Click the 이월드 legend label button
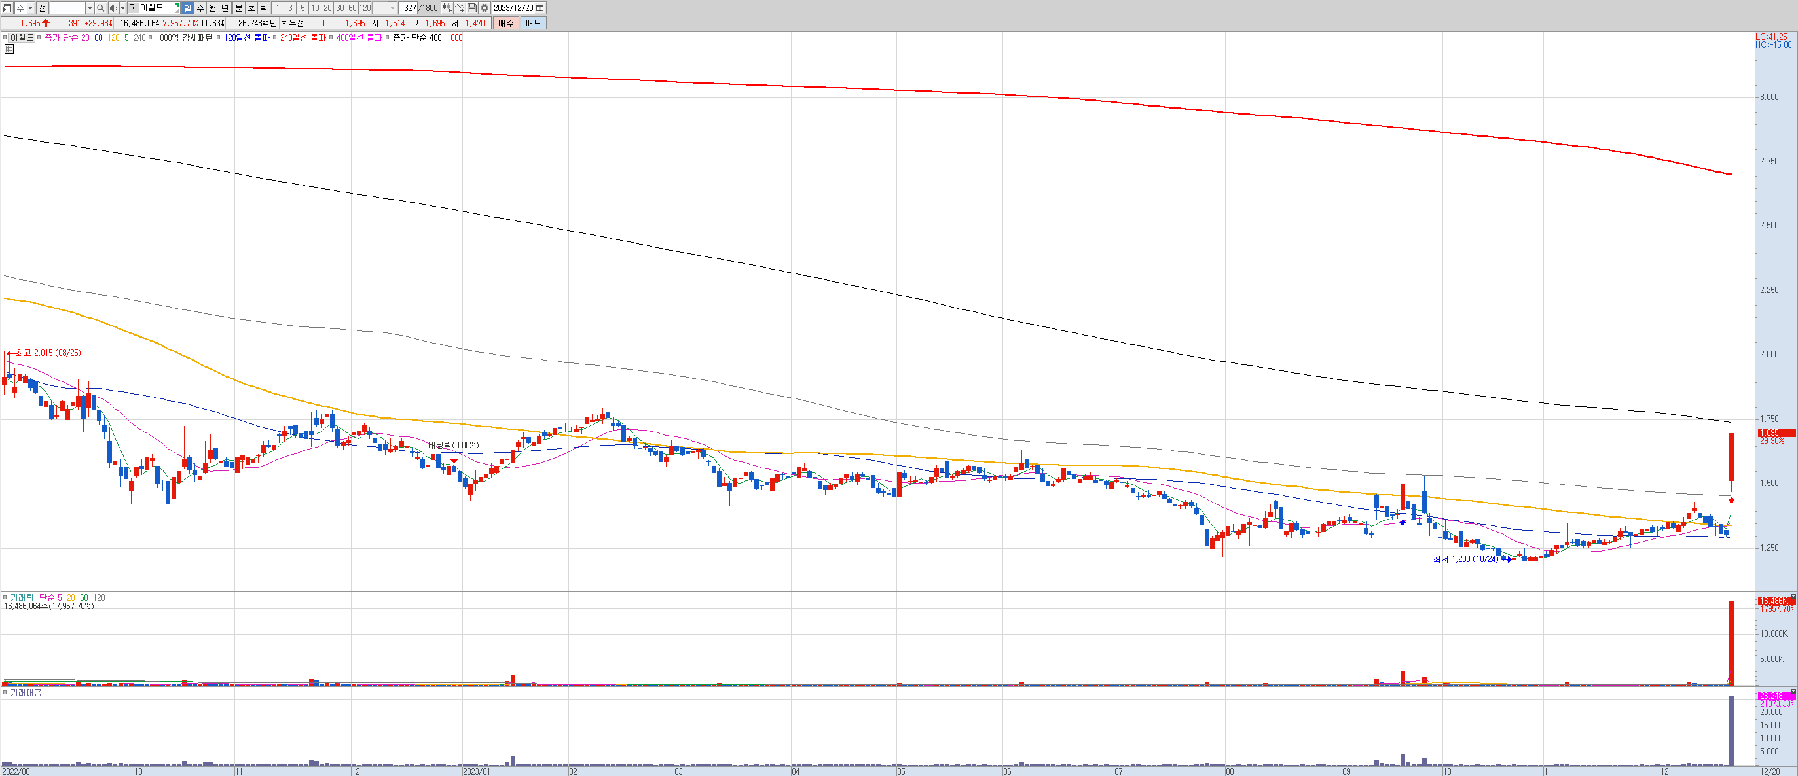The height and width of the screenshot is (776, 1798). (22, 38)
